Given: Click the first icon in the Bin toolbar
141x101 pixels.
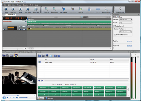Looking at the screenshot, I should [x=39, y=56].
